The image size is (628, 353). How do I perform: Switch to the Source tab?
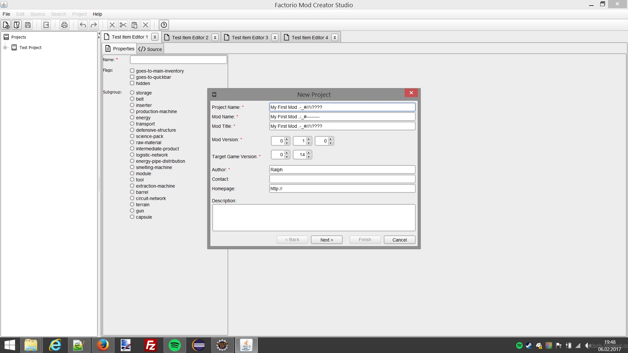[x=150, y=49]
